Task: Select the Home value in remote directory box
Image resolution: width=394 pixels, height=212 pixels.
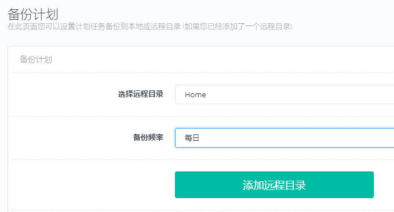Action: [x=195, y=94]
